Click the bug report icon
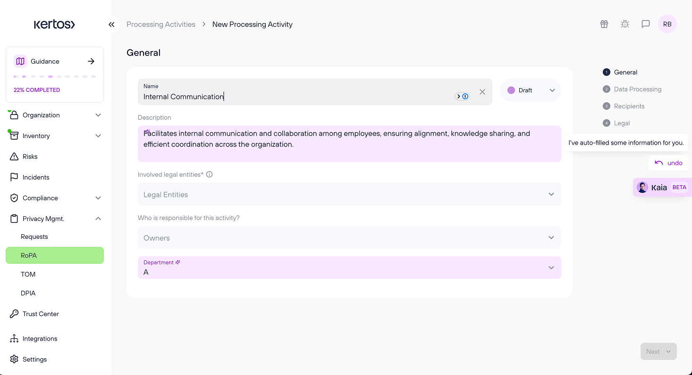The width and height of the screenshot is (692, 375). coord(625,24)
